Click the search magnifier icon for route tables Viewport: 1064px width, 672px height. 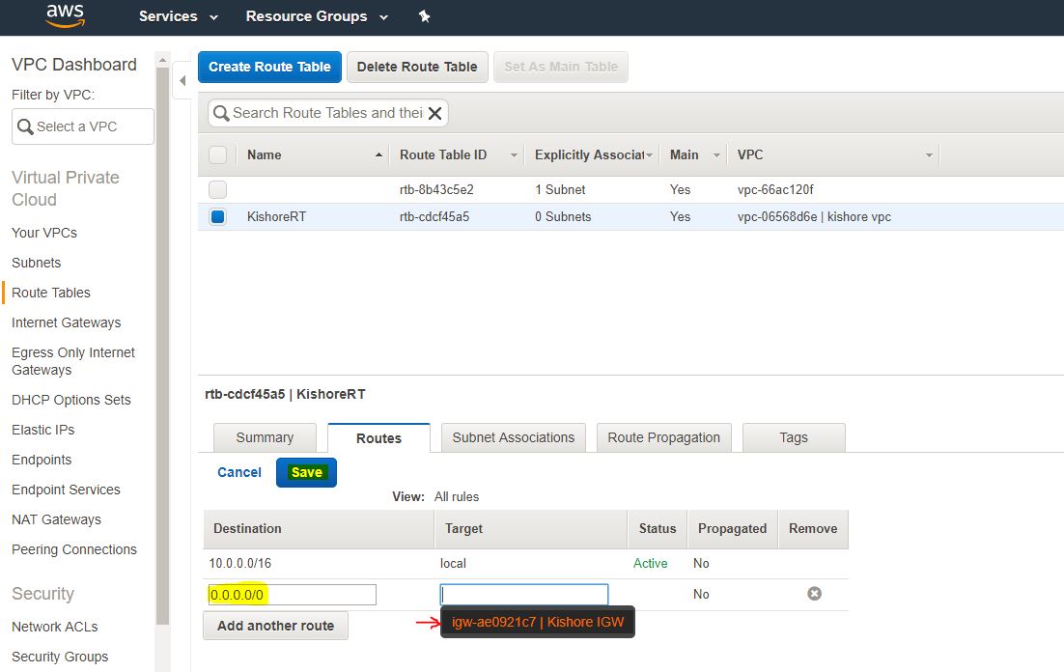(x=221, y=113)
